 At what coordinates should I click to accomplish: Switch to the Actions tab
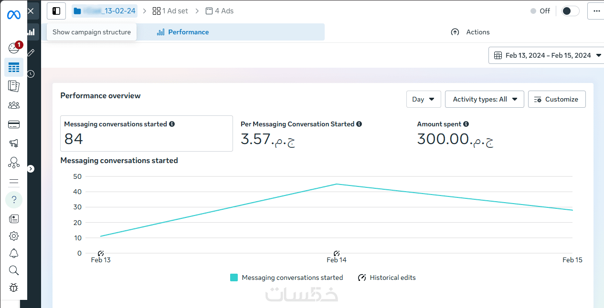(470, 32)
